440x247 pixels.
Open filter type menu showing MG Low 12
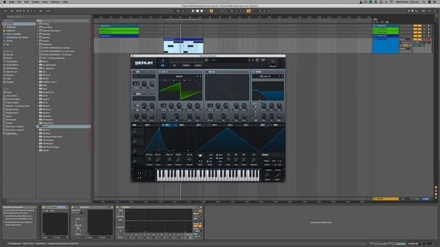tap(265, 76)
